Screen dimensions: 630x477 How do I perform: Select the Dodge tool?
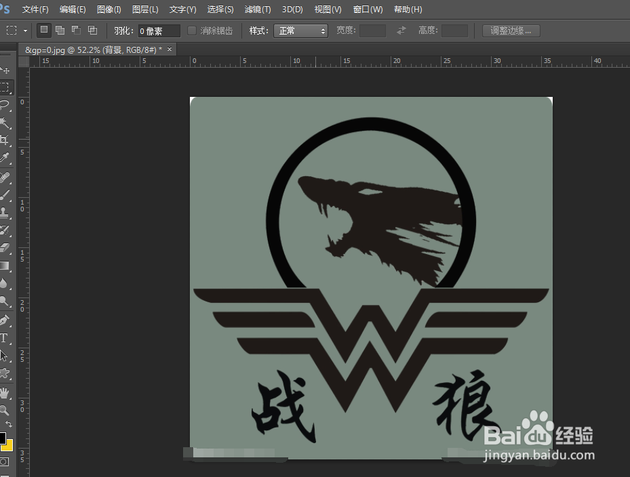coord(5,301)
